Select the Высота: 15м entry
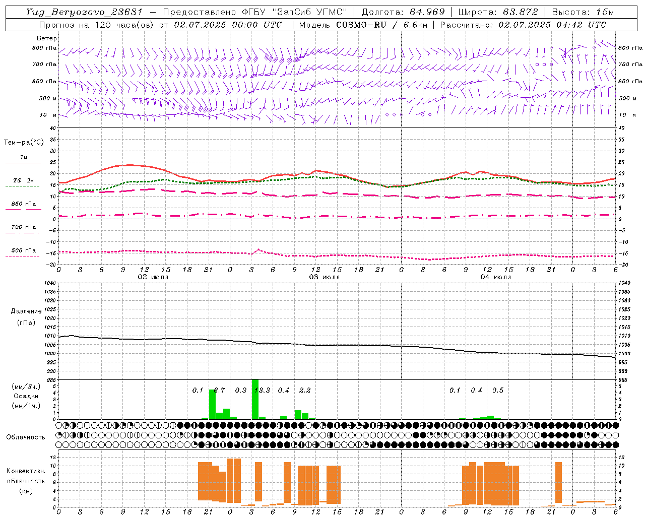 (583, 12)
